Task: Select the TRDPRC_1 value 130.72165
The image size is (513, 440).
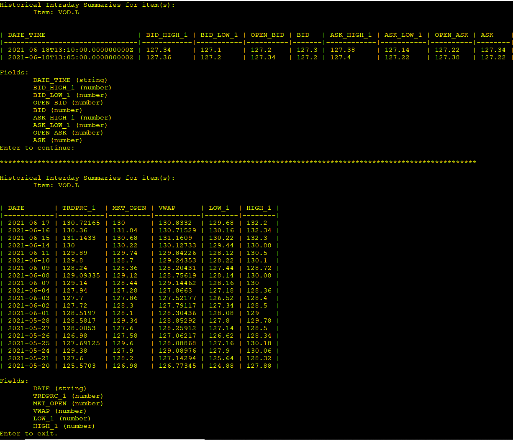Action: (x=81, y=223)
